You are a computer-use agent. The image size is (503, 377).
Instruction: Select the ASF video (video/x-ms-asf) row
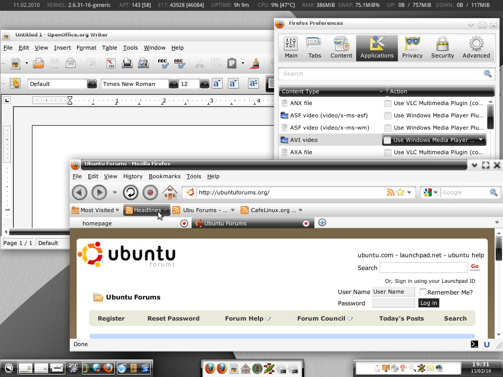382,115
